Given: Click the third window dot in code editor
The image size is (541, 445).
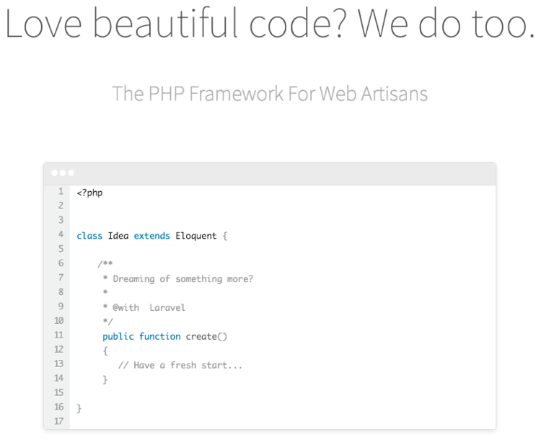Looking at the screenshot, I should click(x=71, y=173).
